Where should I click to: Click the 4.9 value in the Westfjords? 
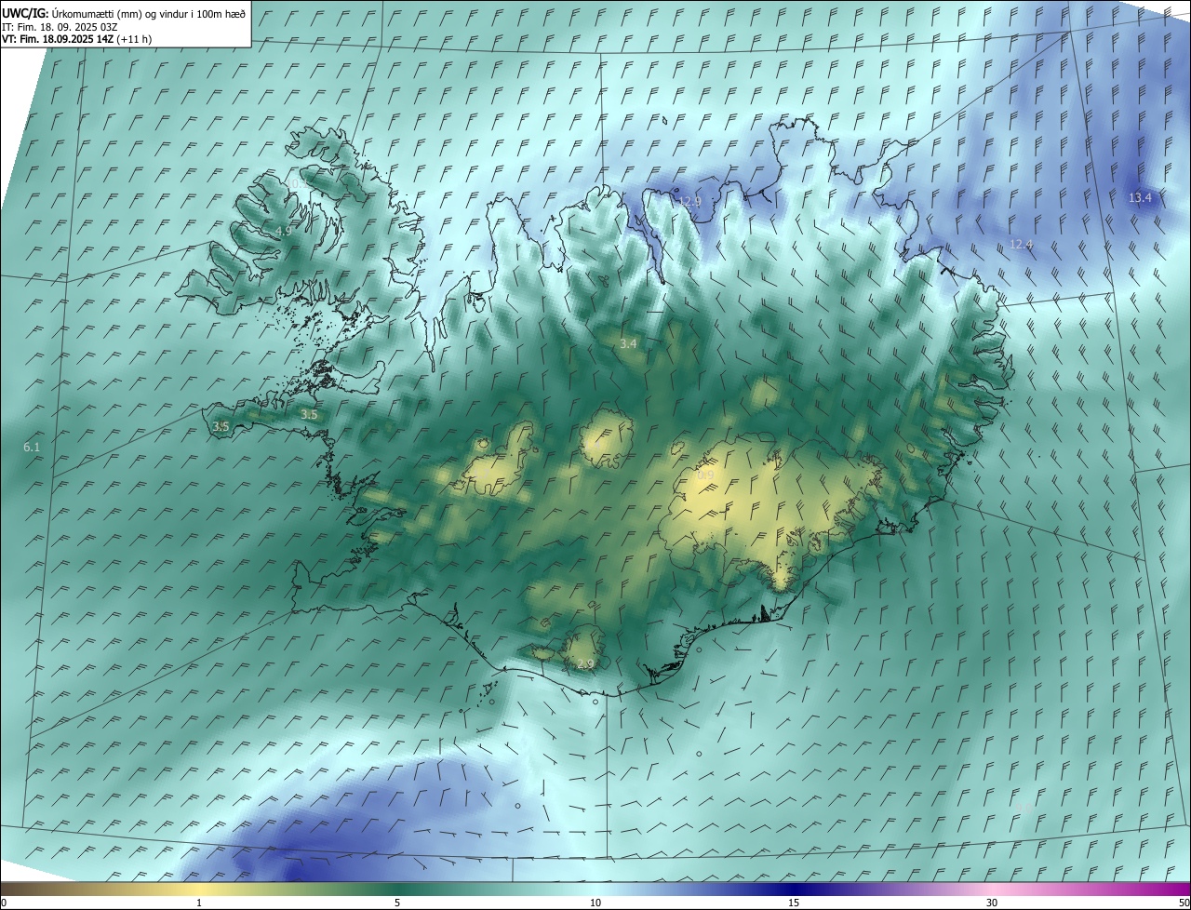tap(284, 231)
